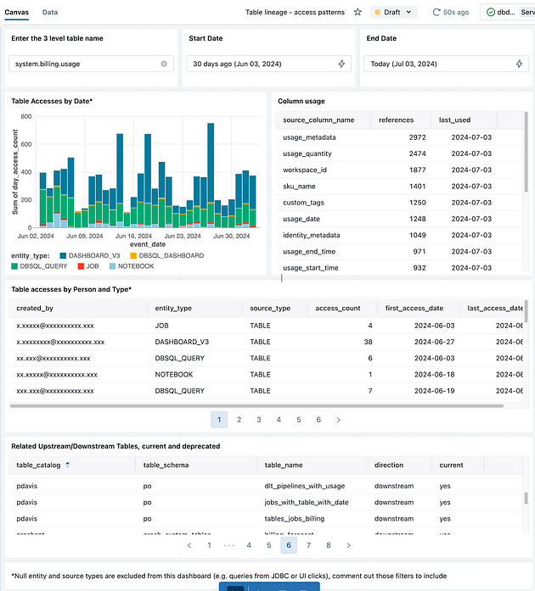
Task: Click Column usage vertical scrollbar
Action: (526, 152)
